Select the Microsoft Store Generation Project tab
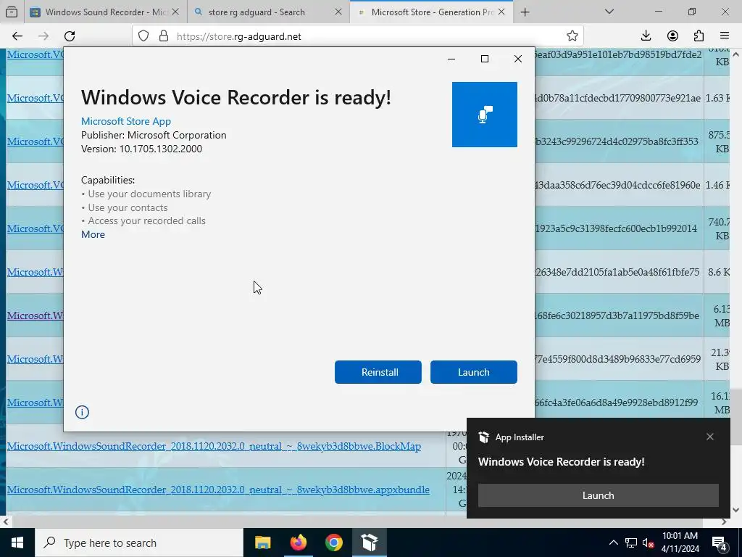Image resolution: width=742 pixels, height=557 pixels. (432, 12)
